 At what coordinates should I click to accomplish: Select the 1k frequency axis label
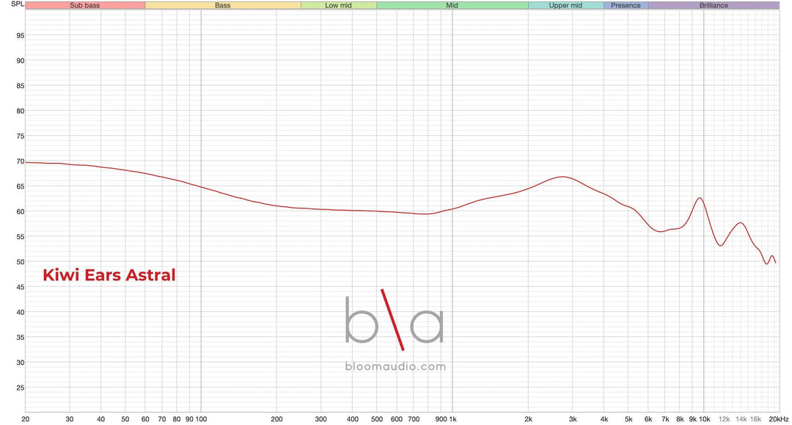pyautogui.click(x=452, y=419)
